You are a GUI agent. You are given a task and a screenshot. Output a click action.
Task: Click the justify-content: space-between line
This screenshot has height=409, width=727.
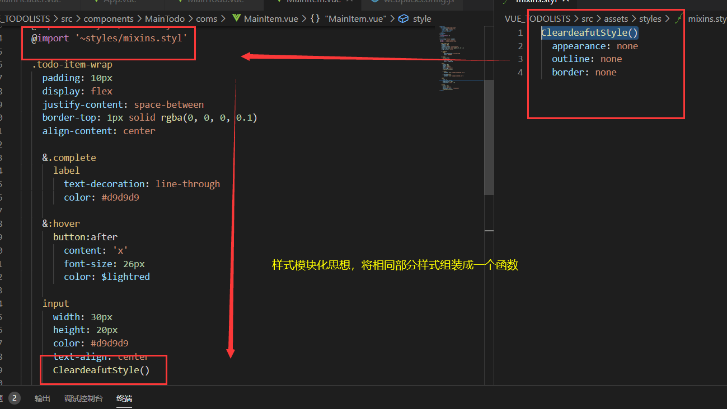[x=123, y=104]
